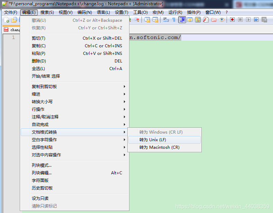This screenshot has width=273, height=213.
Task: Open the 插件(P) menu
Action: [194, 12]
